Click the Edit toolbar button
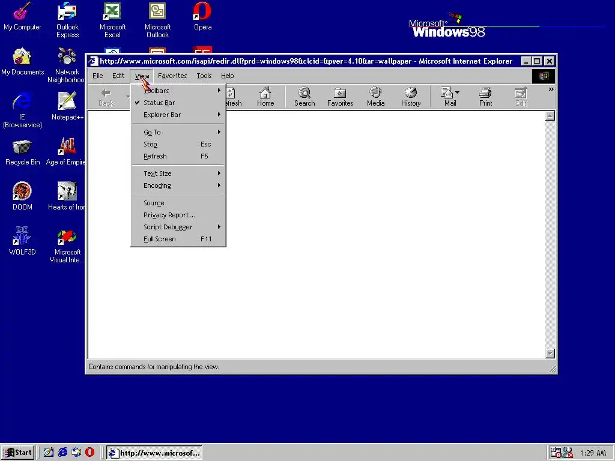The image size is (615, 461). [x=521, y=97]
